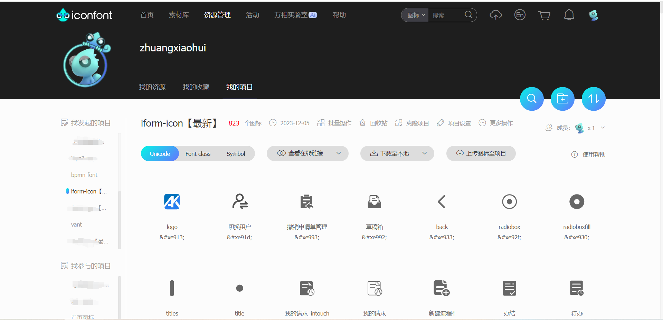Switch to 我的收藏 tab

[196, 87]
